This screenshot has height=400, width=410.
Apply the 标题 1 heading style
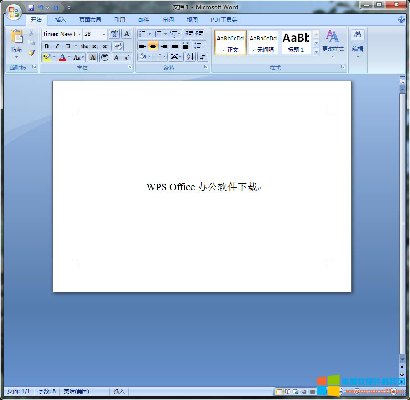click(x=296, y=43)
